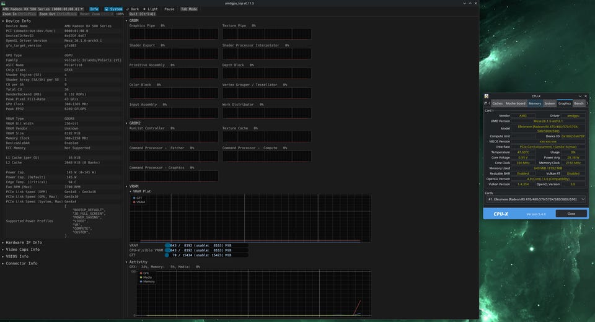Click the GTT usage progress bar
Image resolution: width=595 pixels, height=322 pixels.
click(206, 255)
